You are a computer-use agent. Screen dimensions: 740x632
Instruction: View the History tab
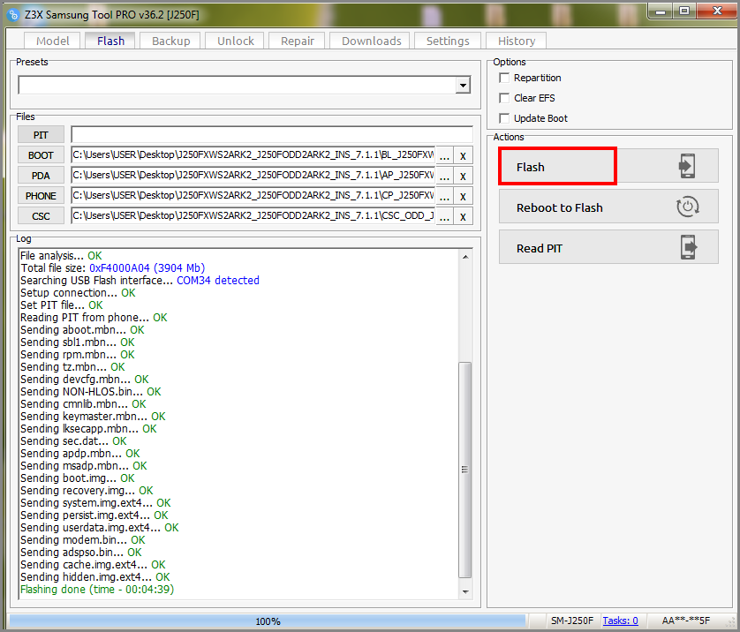pyautogui.click(x=517, y=41)
